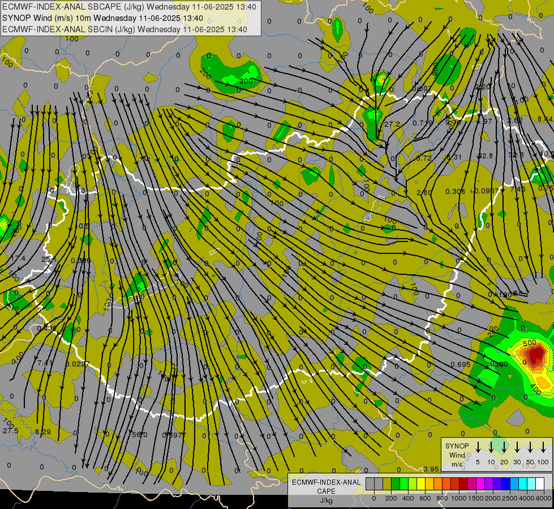Click the 1000 tick label on colorbar
The width and height of the screenshot is (554, 509).
pos(459,498)
